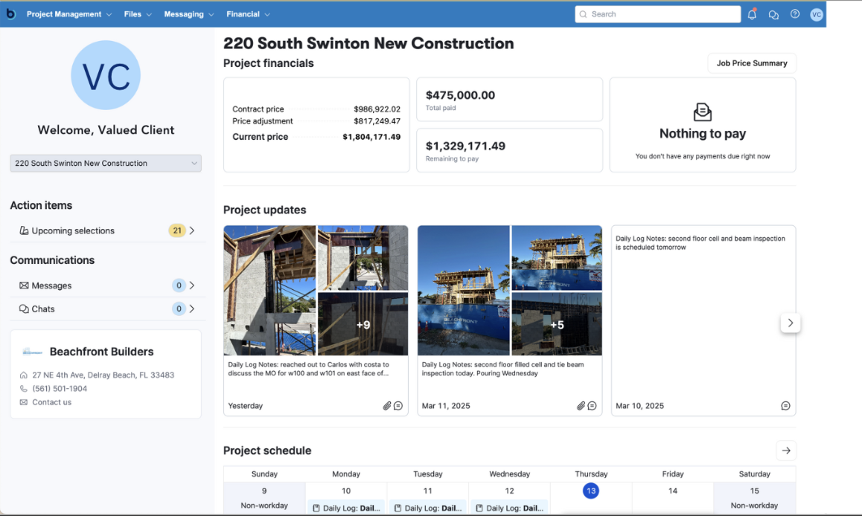
Task: Click the Upcoming selections icon
Action: (24, 230)
